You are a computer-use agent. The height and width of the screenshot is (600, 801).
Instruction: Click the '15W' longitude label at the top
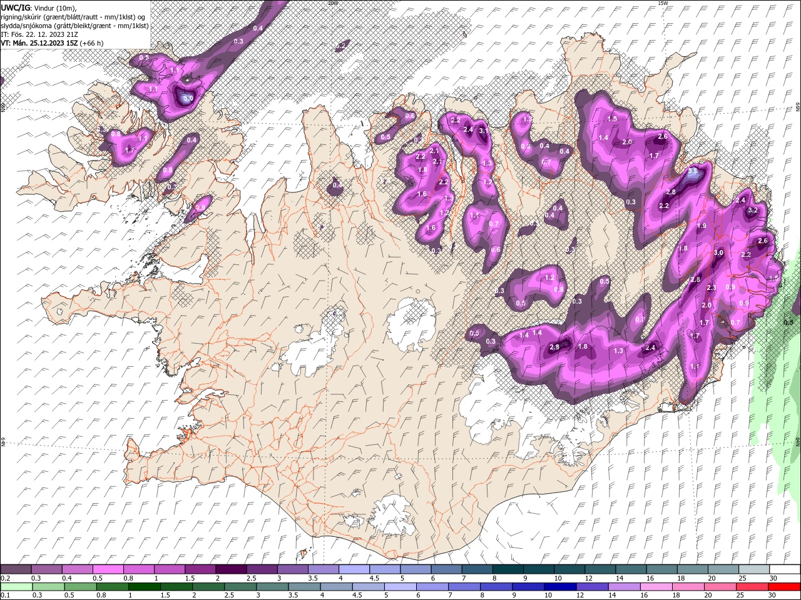click(663, 3)
